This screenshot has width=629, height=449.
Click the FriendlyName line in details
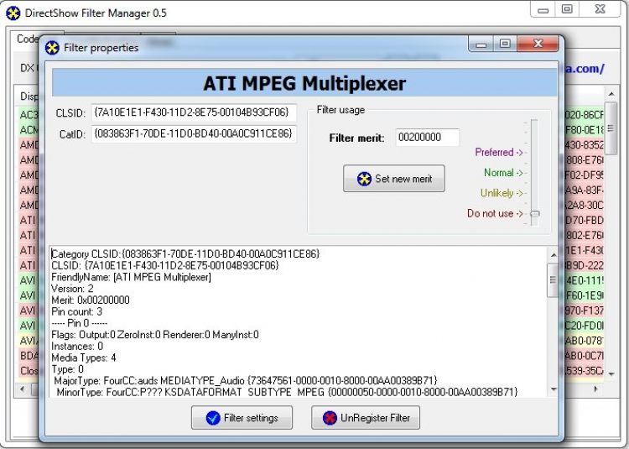coord(131,277)
